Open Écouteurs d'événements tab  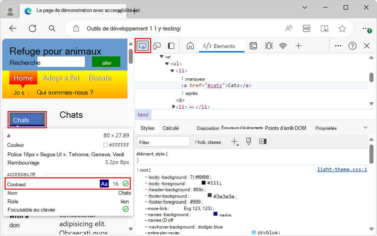point(242,128)
